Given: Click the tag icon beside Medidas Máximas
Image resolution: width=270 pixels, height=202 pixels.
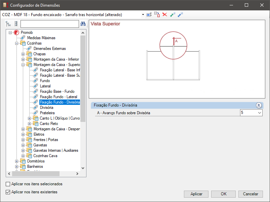Looking at the screenshot, I should (23, 38).
